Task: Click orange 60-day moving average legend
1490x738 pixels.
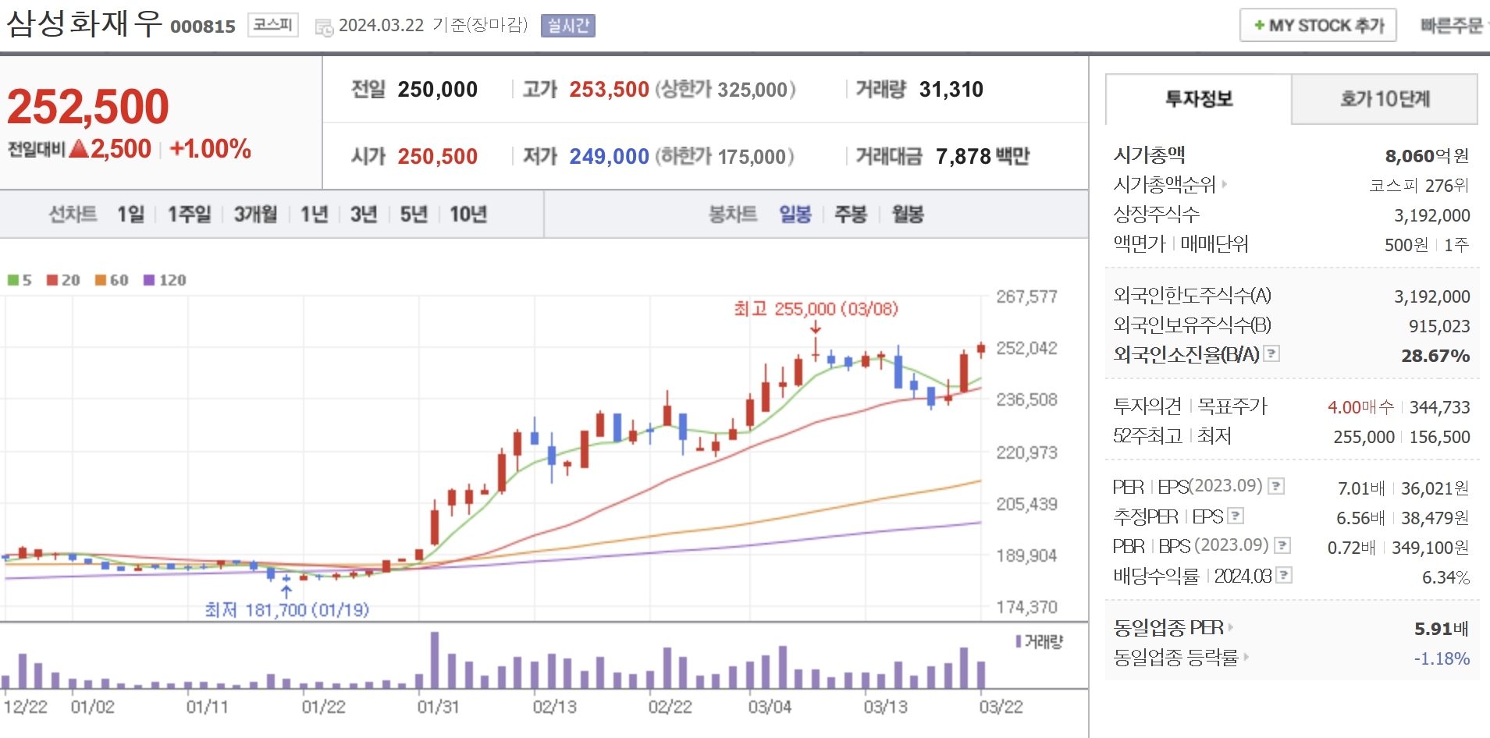Action: pos(112,280)
